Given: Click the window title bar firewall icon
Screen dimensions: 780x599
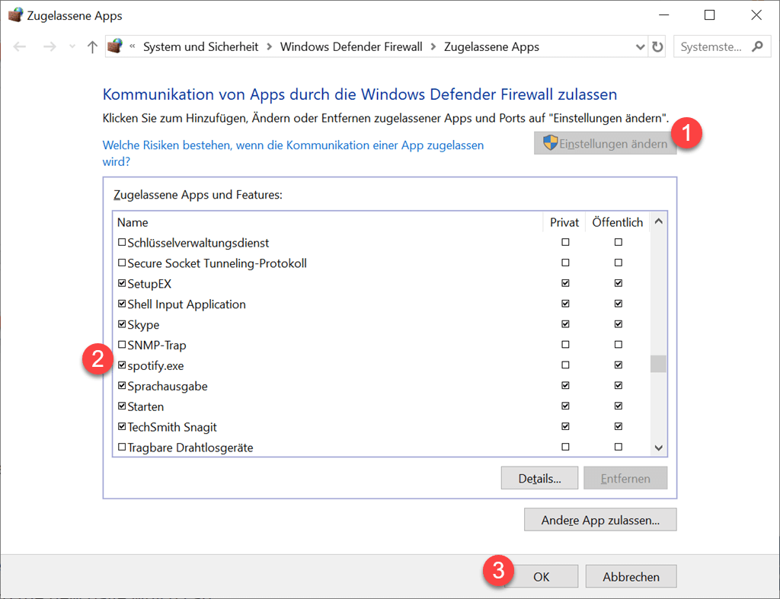Looking at the screenshot, I should [x=15, y=14].
